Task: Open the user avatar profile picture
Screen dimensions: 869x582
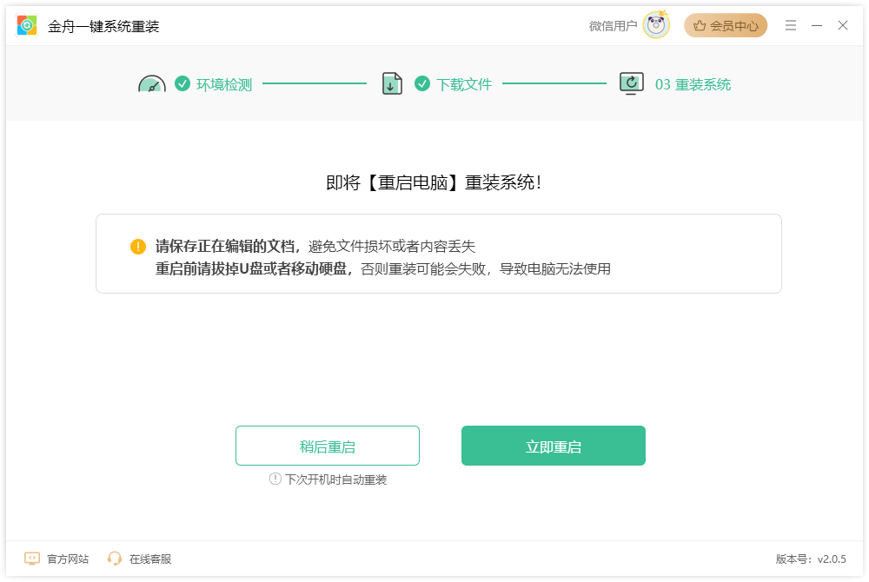Action: click(x=656, y=26)
